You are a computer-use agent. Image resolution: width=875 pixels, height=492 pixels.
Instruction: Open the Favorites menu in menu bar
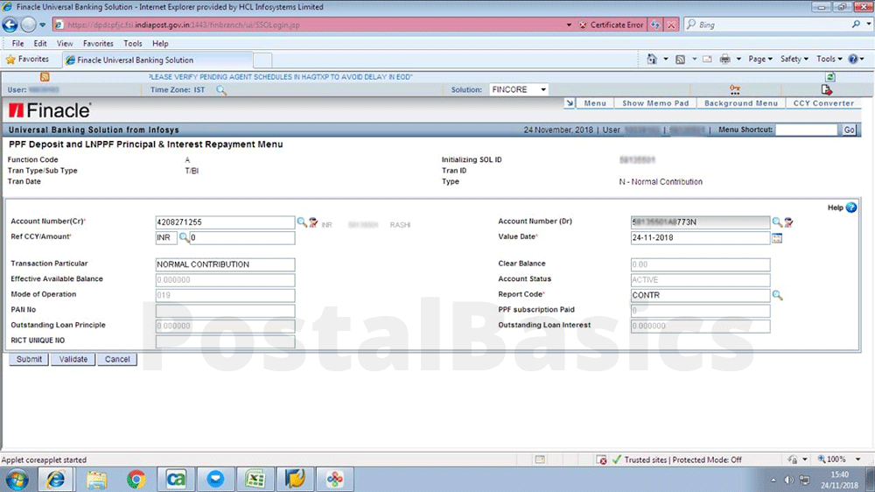(x=98, y=43)
